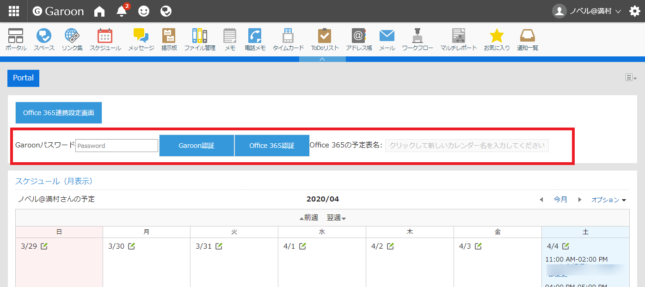Go to the next month arrow
The height and width of the screenshot is (287, 645).
tap(579, 200)
